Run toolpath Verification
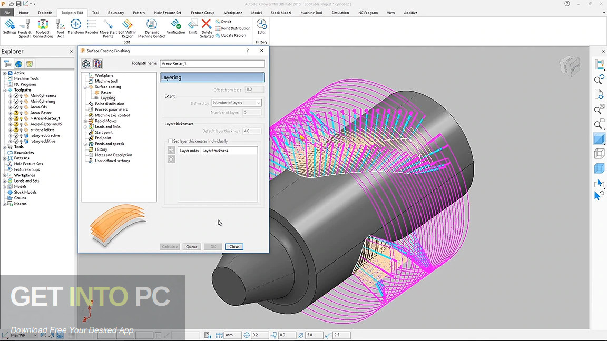The width and height of the screenshot is (607, 341). [x=176, y=27]
